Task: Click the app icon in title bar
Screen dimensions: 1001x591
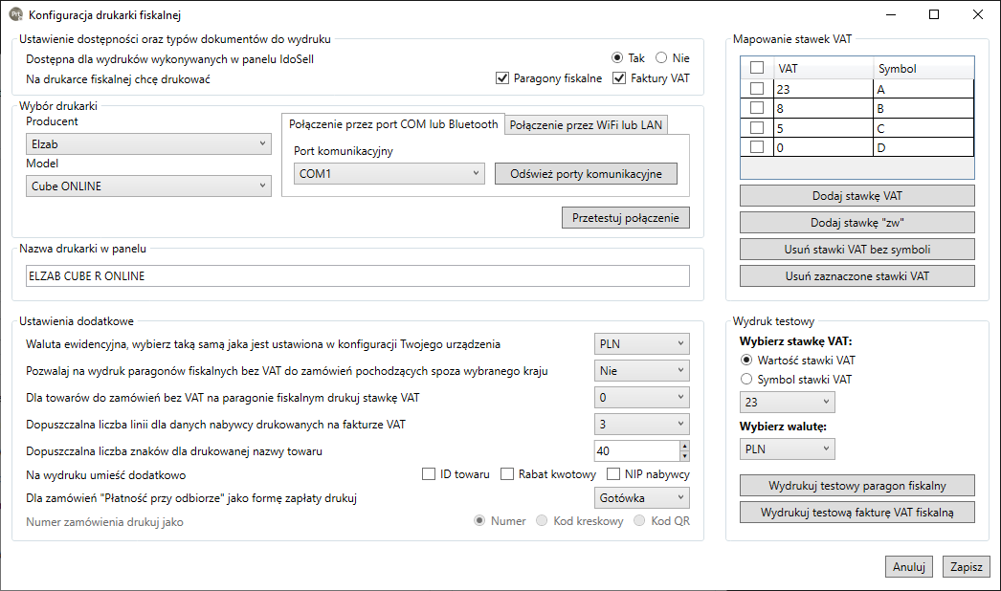Action: [x=15, y=14]
